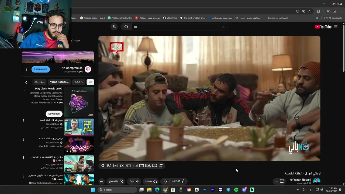Click the Windows taskbar Search box
The width and height of the screenshot is (345, 194).
117,190
